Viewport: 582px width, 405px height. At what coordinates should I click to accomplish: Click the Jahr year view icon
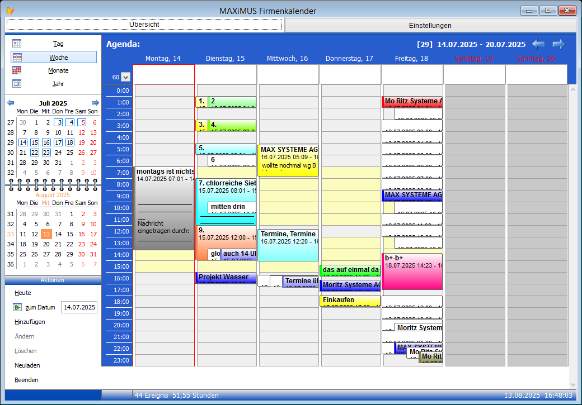(x=17, y=84)
